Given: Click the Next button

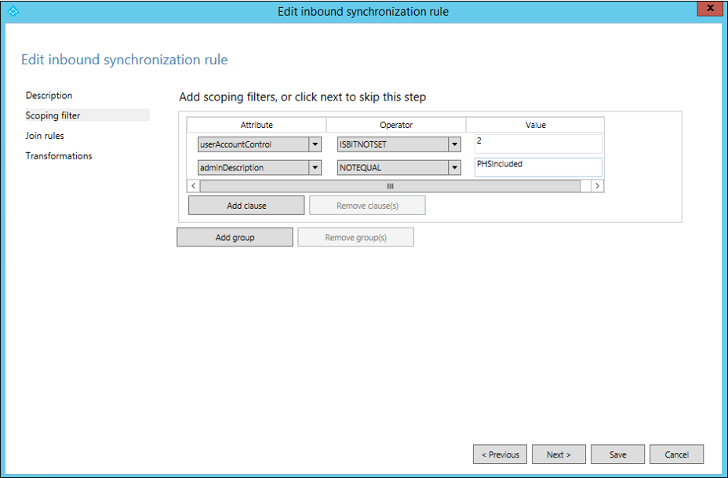Looking at the screenshot, I should (559, 454).
